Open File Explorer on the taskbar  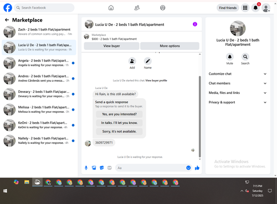[x=27, y=182]
